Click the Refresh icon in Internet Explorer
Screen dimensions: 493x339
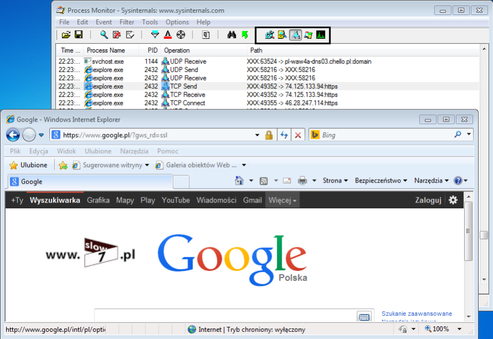284,135
